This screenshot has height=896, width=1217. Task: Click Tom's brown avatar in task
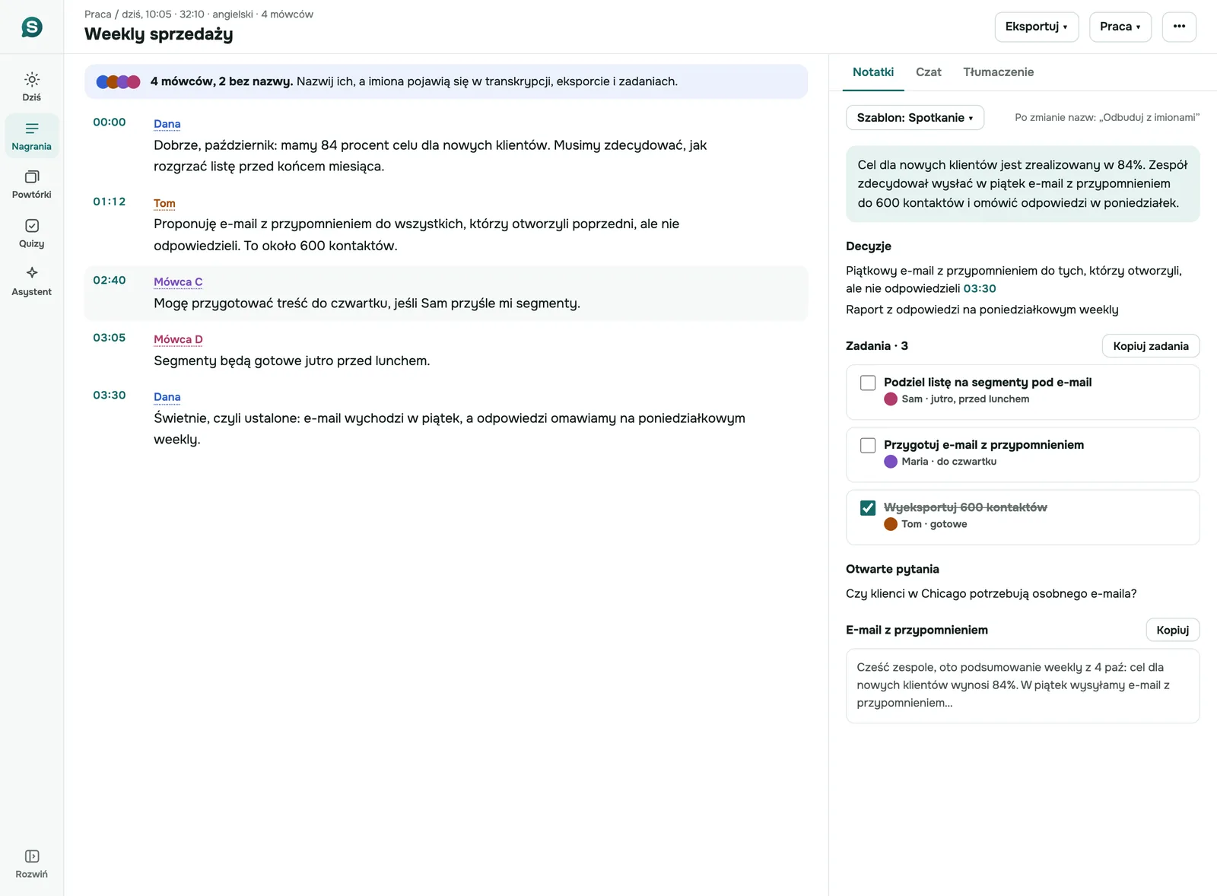click(x=891, y=524)
